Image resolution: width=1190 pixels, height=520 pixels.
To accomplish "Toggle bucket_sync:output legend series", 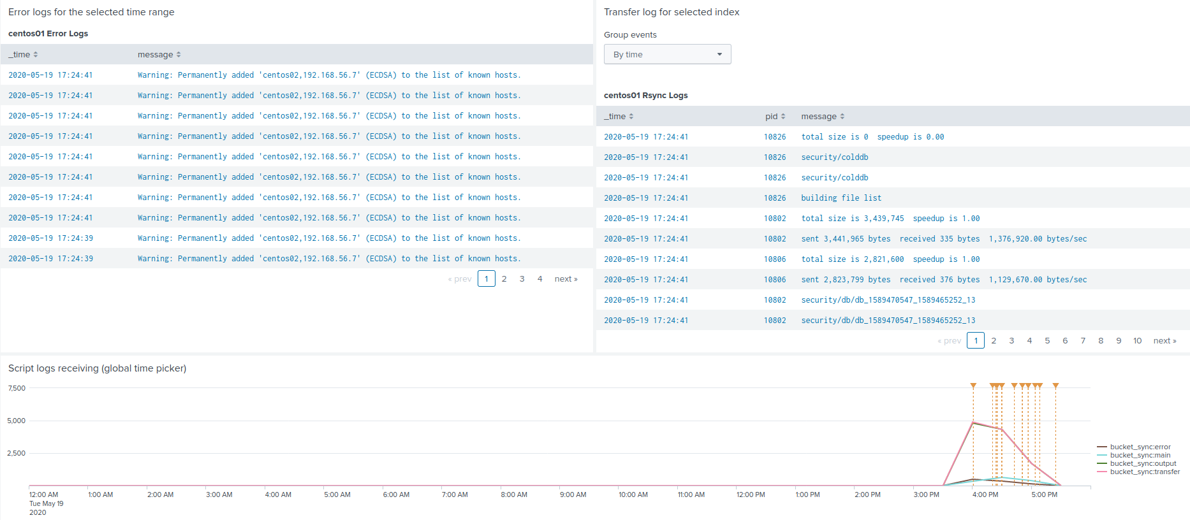I will [1136, 463].
